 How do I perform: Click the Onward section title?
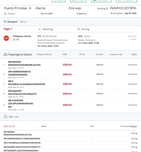(x=12, y=22)
